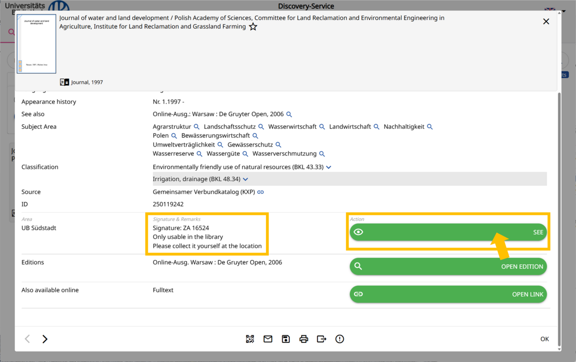This screenshot has width=576, height=362.
Task: Click the OPEN LINK button
Action: point(448,294)
